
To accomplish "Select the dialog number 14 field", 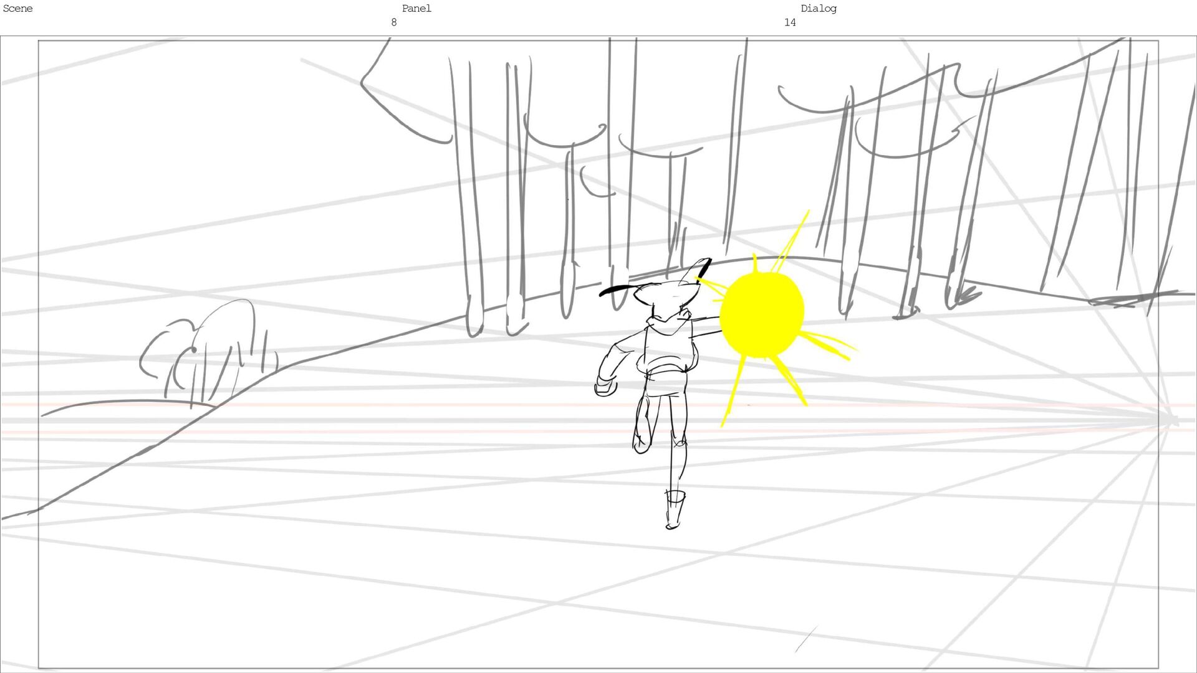I will (x=789, y=23).
